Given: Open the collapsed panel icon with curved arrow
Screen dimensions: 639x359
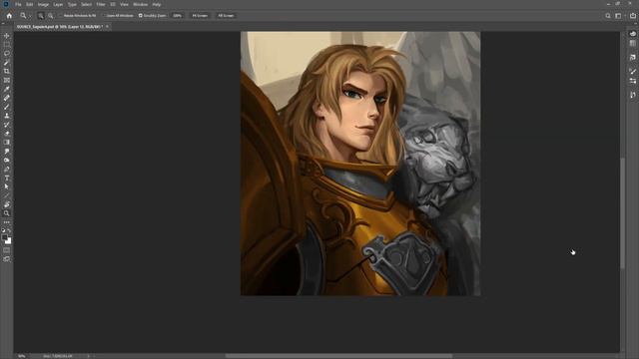Looking at the screenshot, I should (632, 58).
